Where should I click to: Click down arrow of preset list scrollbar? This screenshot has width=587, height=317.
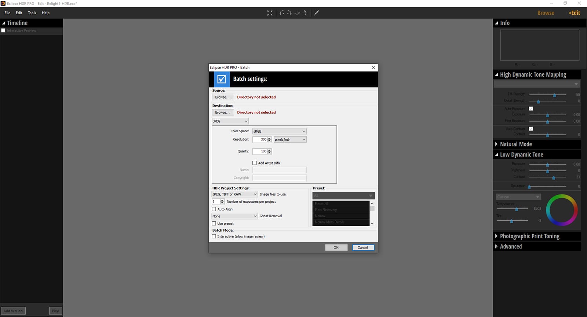[372, 224]
